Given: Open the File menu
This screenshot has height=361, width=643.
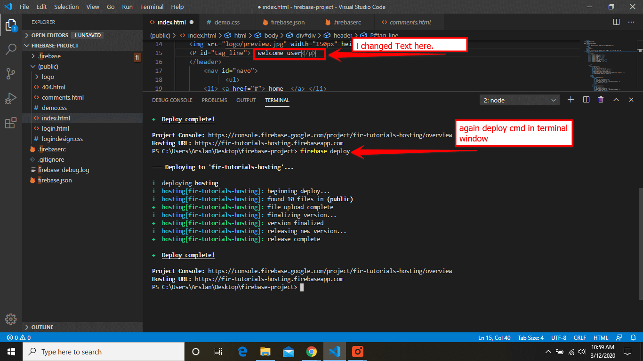Looking at the screenshot, I should (x=24, y=7).
